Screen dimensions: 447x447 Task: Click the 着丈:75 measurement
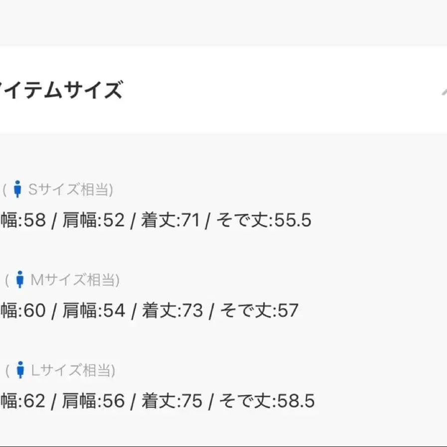pyautogui.click(x=172, y=401)
